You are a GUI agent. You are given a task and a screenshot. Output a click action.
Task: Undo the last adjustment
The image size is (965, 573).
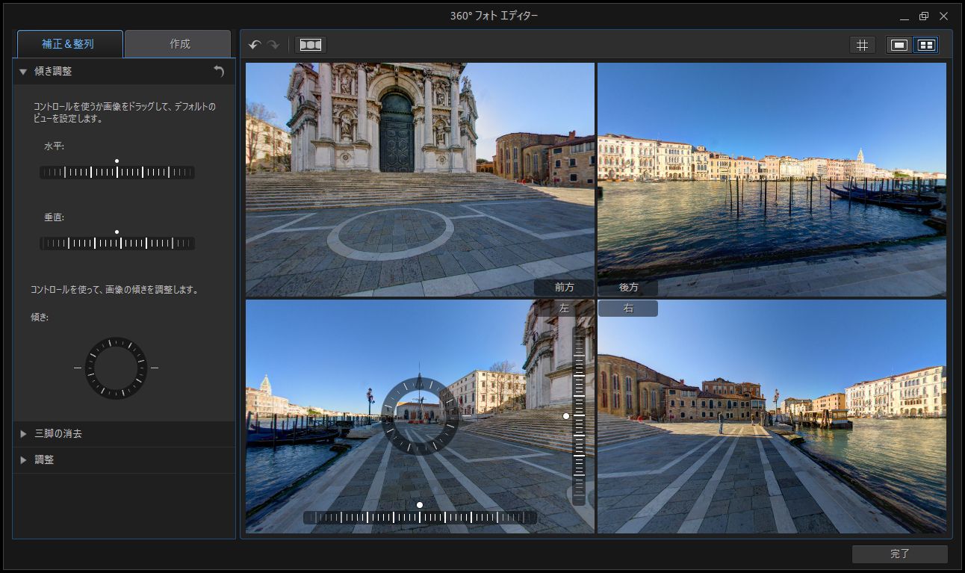click(x=254, y=44)
